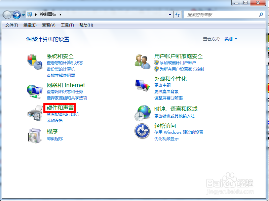The width and height of the screenshot is (269, 201).
Task: Minimize the control panel window
Action: click(236, 3)
